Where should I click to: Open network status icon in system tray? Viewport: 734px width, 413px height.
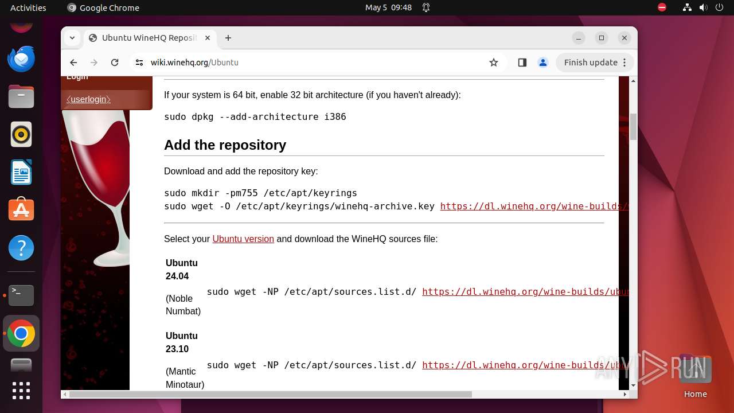pyautogui.click(x=687, y=7)
